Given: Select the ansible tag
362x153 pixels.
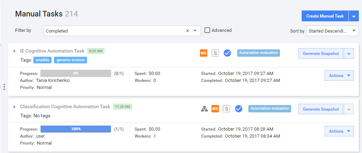Looking at the screenshot, I should (42, 60).
